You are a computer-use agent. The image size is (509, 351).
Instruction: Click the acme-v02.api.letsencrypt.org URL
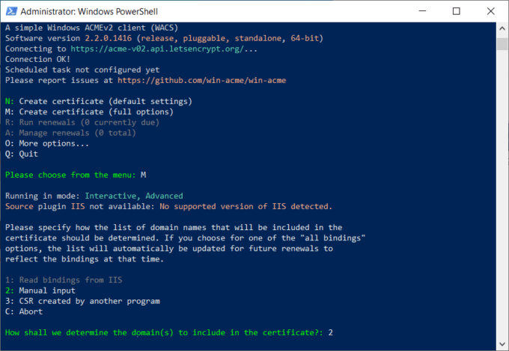157,49
